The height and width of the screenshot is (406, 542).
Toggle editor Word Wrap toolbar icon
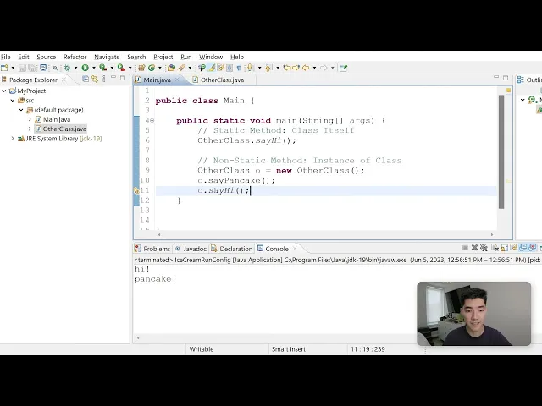[x=220, y=68]
